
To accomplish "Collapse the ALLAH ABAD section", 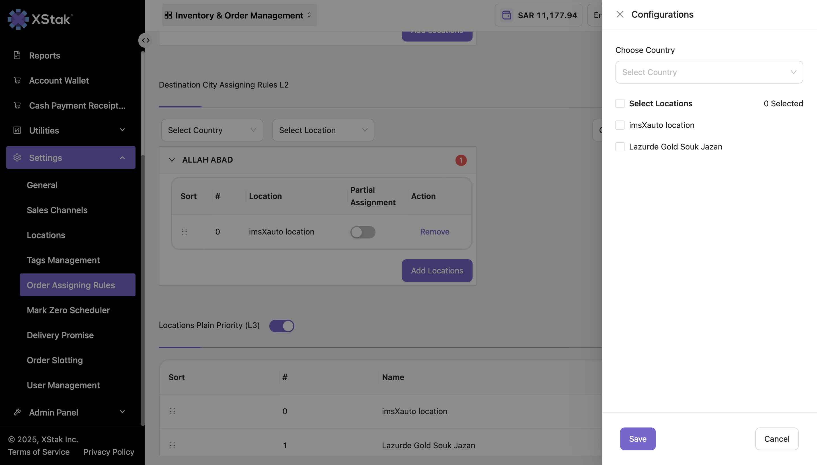I will click(x=172, y=160).
